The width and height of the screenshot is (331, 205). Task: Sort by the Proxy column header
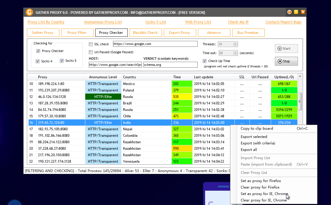[x=60, y=77]
